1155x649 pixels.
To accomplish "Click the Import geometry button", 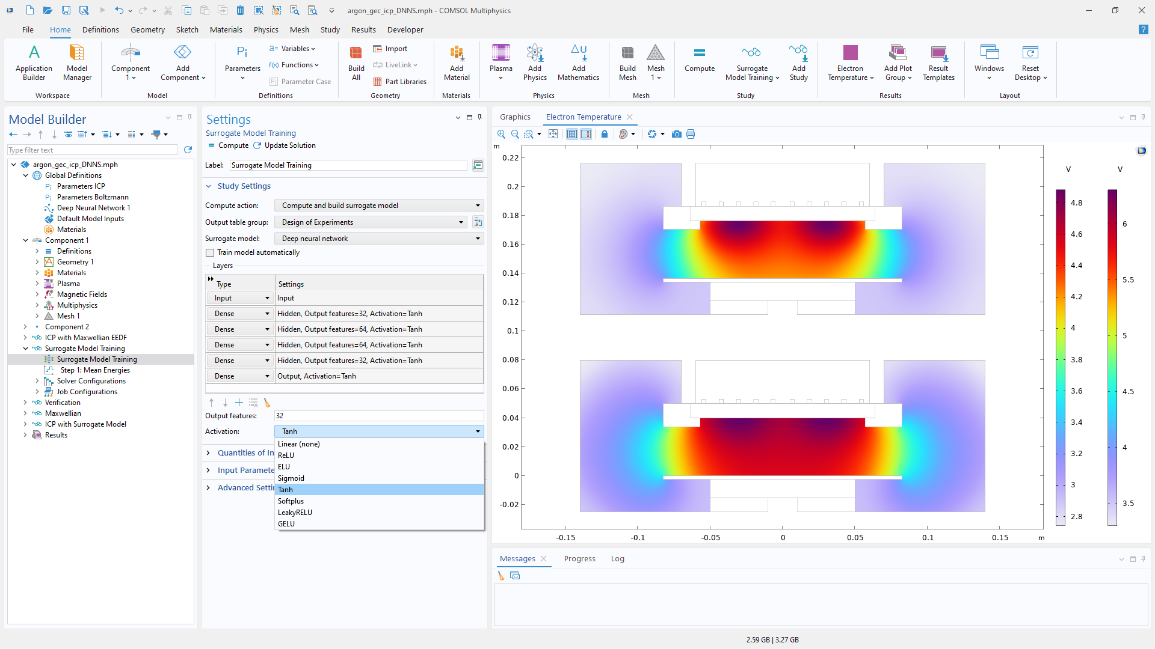I will tap(390, 49).
